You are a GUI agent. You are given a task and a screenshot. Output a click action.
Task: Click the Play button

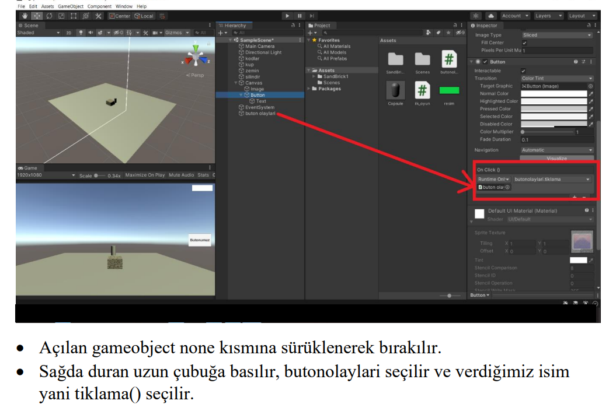(x=287, y=16)
